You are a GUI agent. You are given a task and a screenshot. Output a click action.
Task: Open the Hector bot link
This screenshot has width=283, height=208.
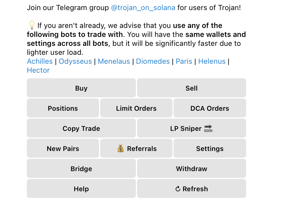(x=38, y=70)
